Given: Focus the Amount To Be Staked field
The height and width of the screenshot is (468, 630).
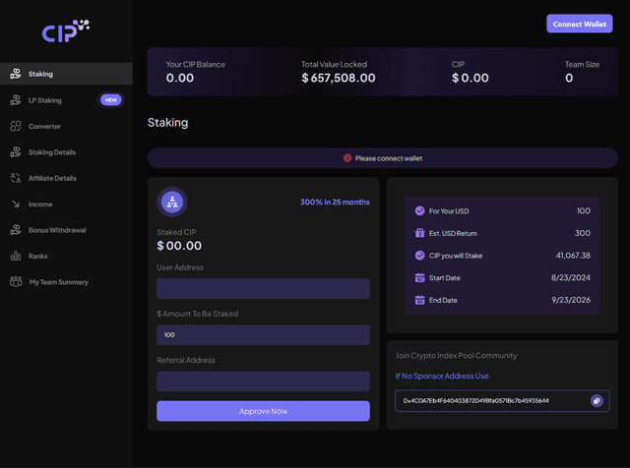Looking at the screenshot, I should (x=263, y=335).
